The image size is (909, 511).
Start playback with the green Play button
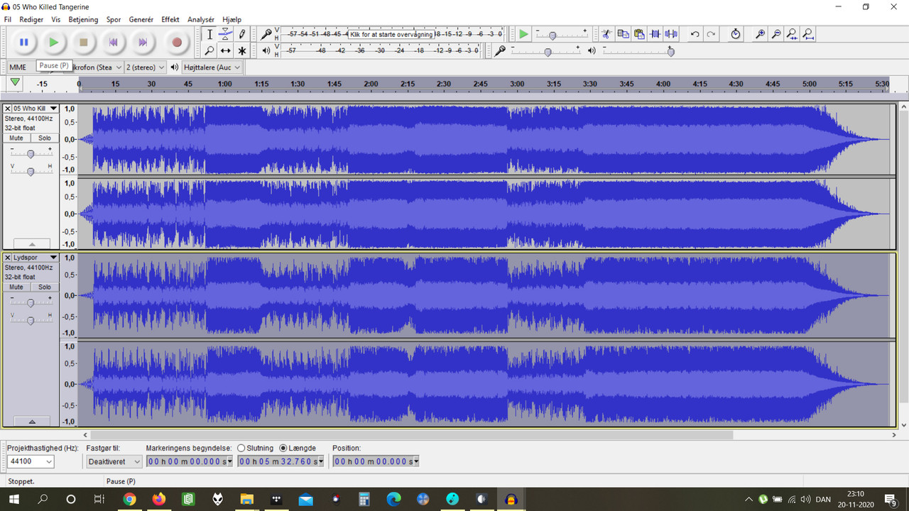click(53, 42)
